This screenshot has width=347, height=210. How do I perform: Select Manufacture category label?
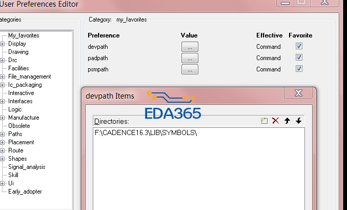(x=24, y=118)
